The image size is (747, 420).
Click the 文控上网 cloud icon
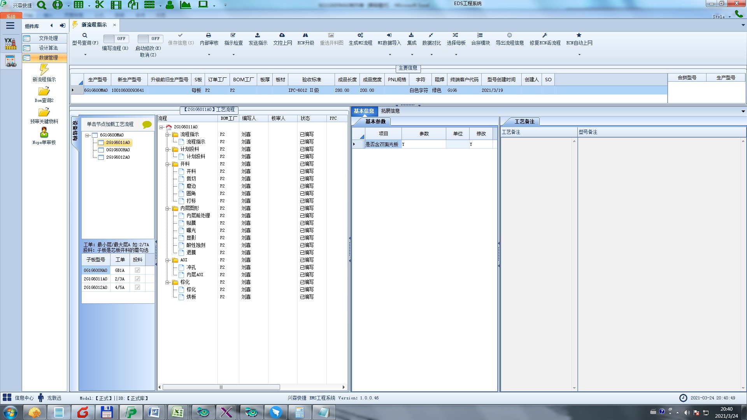282,35
